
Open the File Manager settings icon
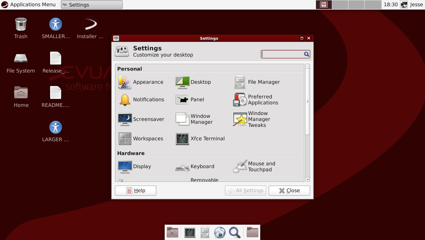pos(240,82)
